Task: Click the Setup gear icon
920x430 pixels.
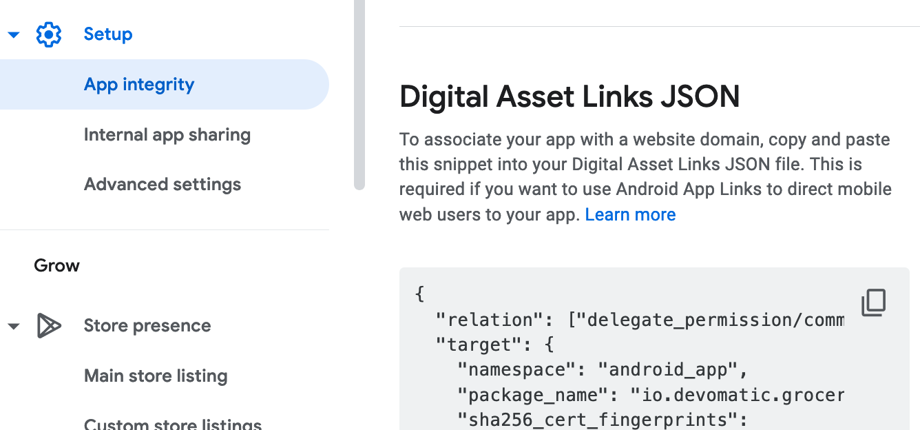Action: [x=49, y=34]
